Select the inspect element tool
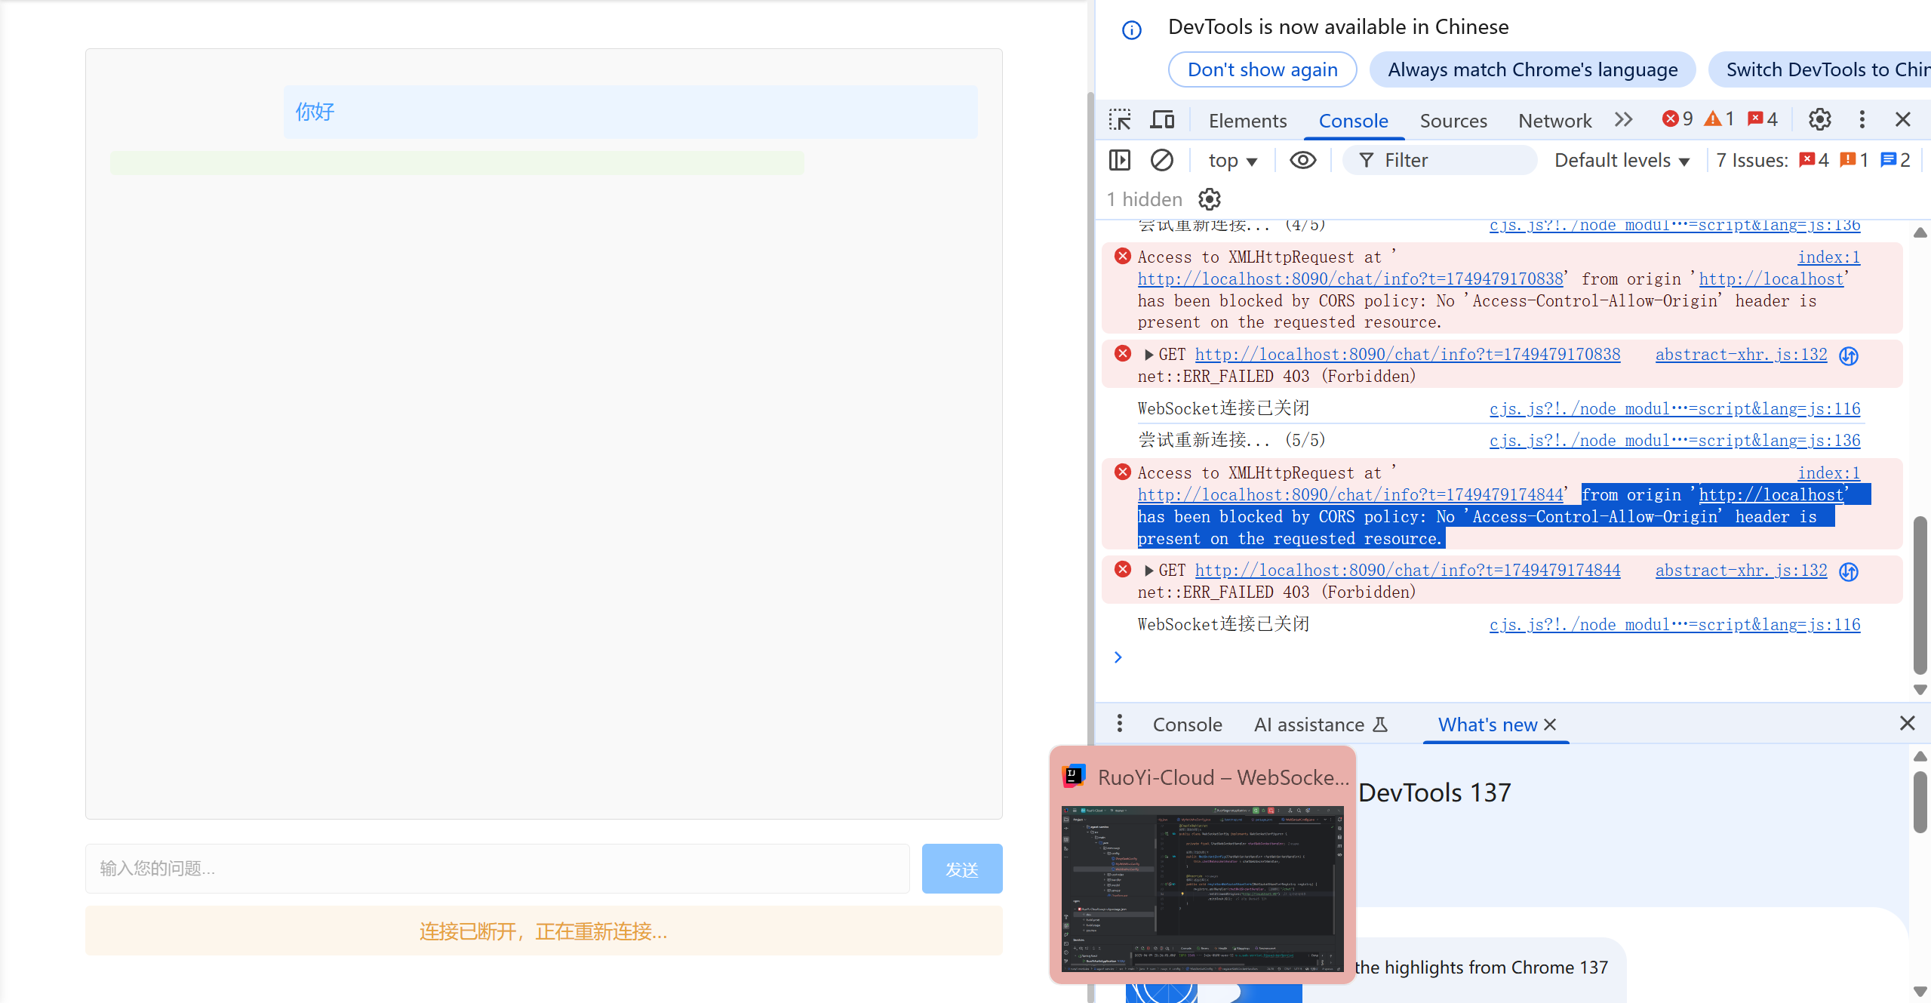Image resolution: width=1931 pixels, height=1003 pixels. pos(1119,119)
